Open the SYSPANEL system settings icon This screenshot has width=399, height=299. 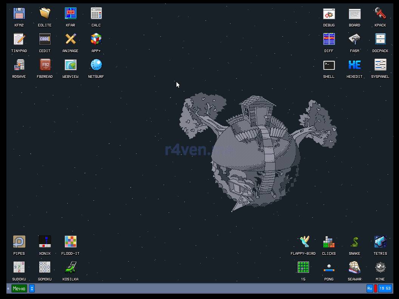pos(380,65)
